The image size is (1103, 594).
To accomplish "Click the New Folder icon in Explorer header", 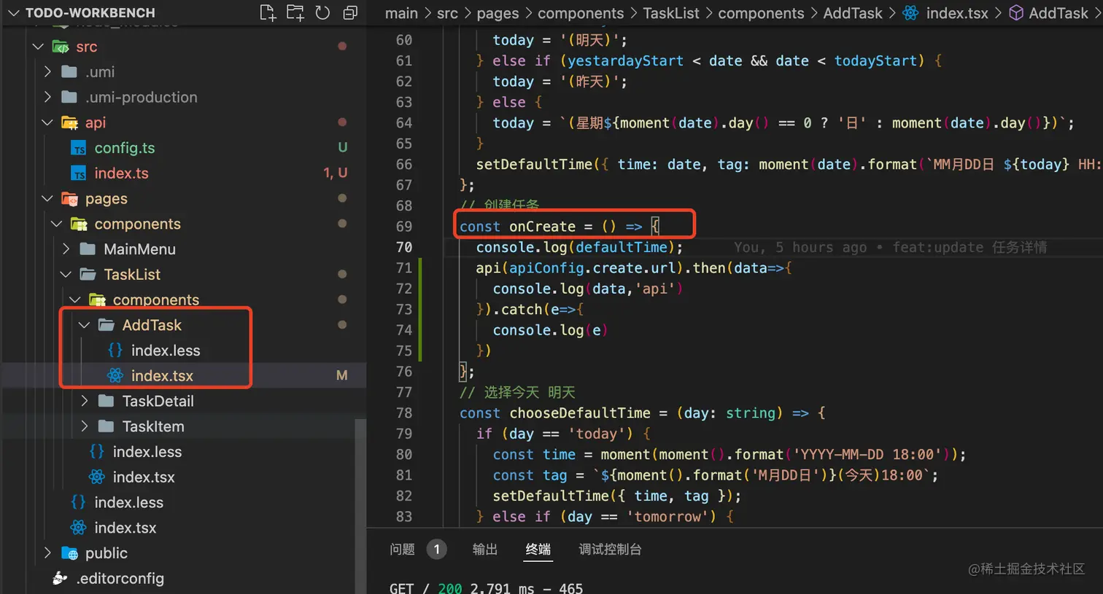I will click(295, 12).
